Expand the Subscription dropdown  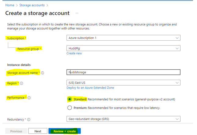pos(123,38)
